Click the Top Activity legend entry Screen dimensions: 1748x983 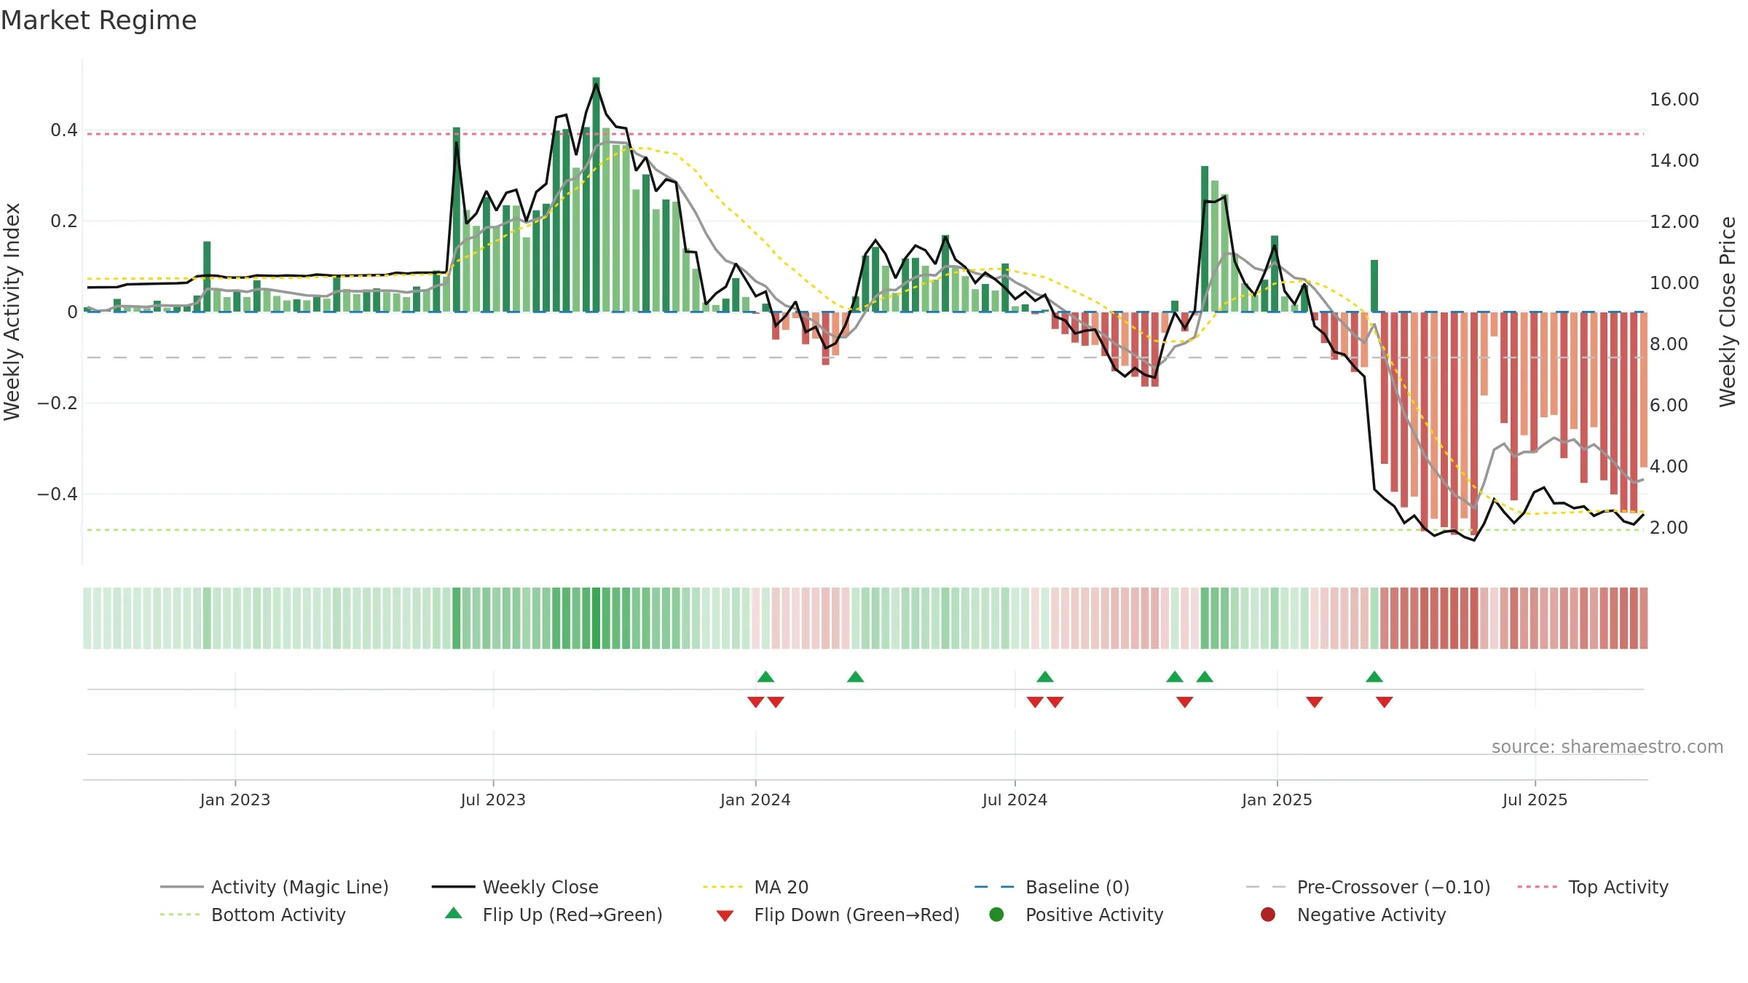pyautogui.click(x=1593, y=887)
